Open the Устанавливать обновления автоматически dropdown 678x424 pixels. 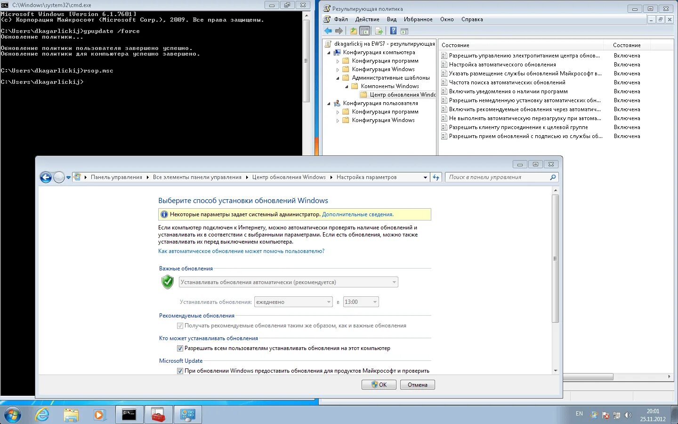(289, 282)
